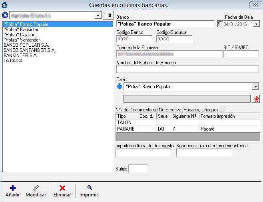Click the Imprimir magnifier icon
263x202 pixels.
coord(90,187)
